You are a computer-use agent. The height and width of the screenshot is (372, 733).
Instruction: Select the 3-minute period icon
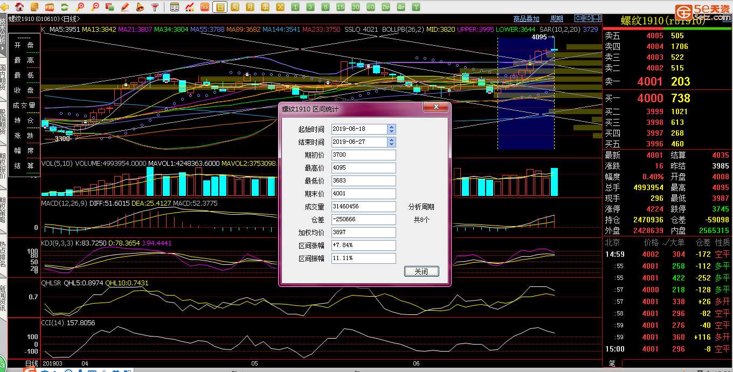click(310, 7)
